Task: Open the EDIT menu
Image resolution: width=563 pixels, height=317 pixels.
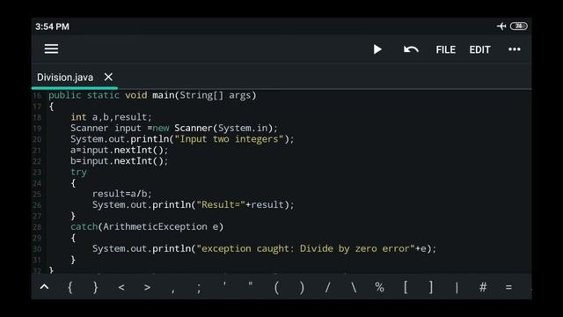Action: point(479,49)
